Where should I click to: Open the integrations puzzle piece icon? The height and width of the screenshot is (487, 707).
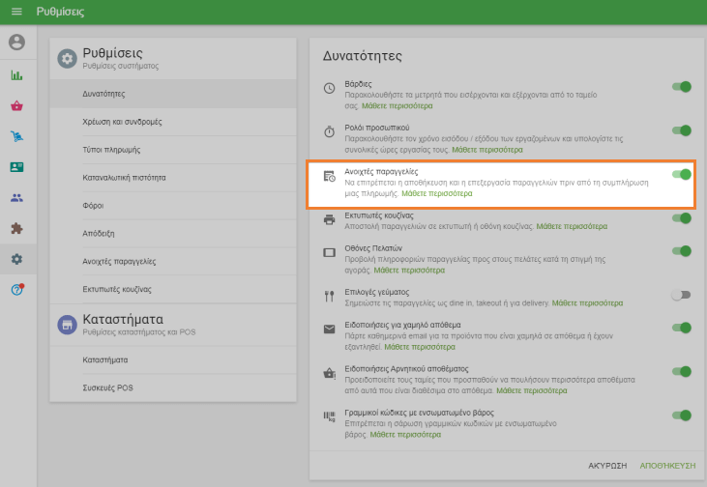[x=16, y=229]
